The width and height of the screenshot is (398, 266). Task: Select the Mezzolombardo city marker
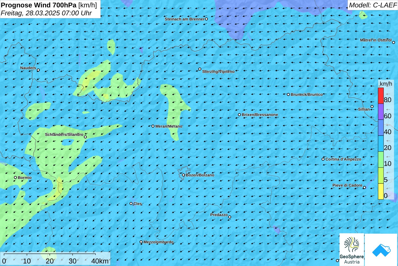click(141, 242)
